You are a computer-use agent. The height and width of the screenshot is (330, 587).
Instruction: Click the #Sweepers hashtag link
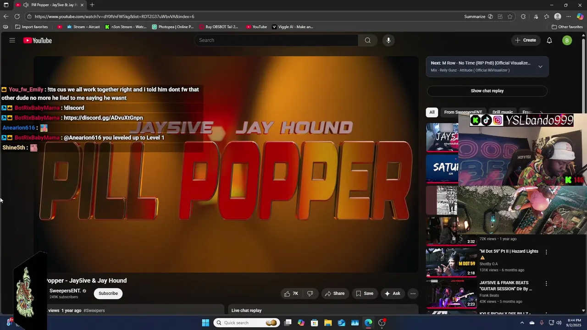coord(94,310)
